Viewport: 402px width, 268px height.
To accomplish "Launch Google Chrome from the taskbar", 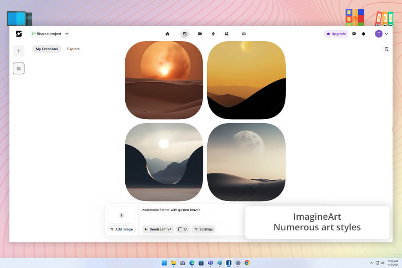I will point(247,263).
